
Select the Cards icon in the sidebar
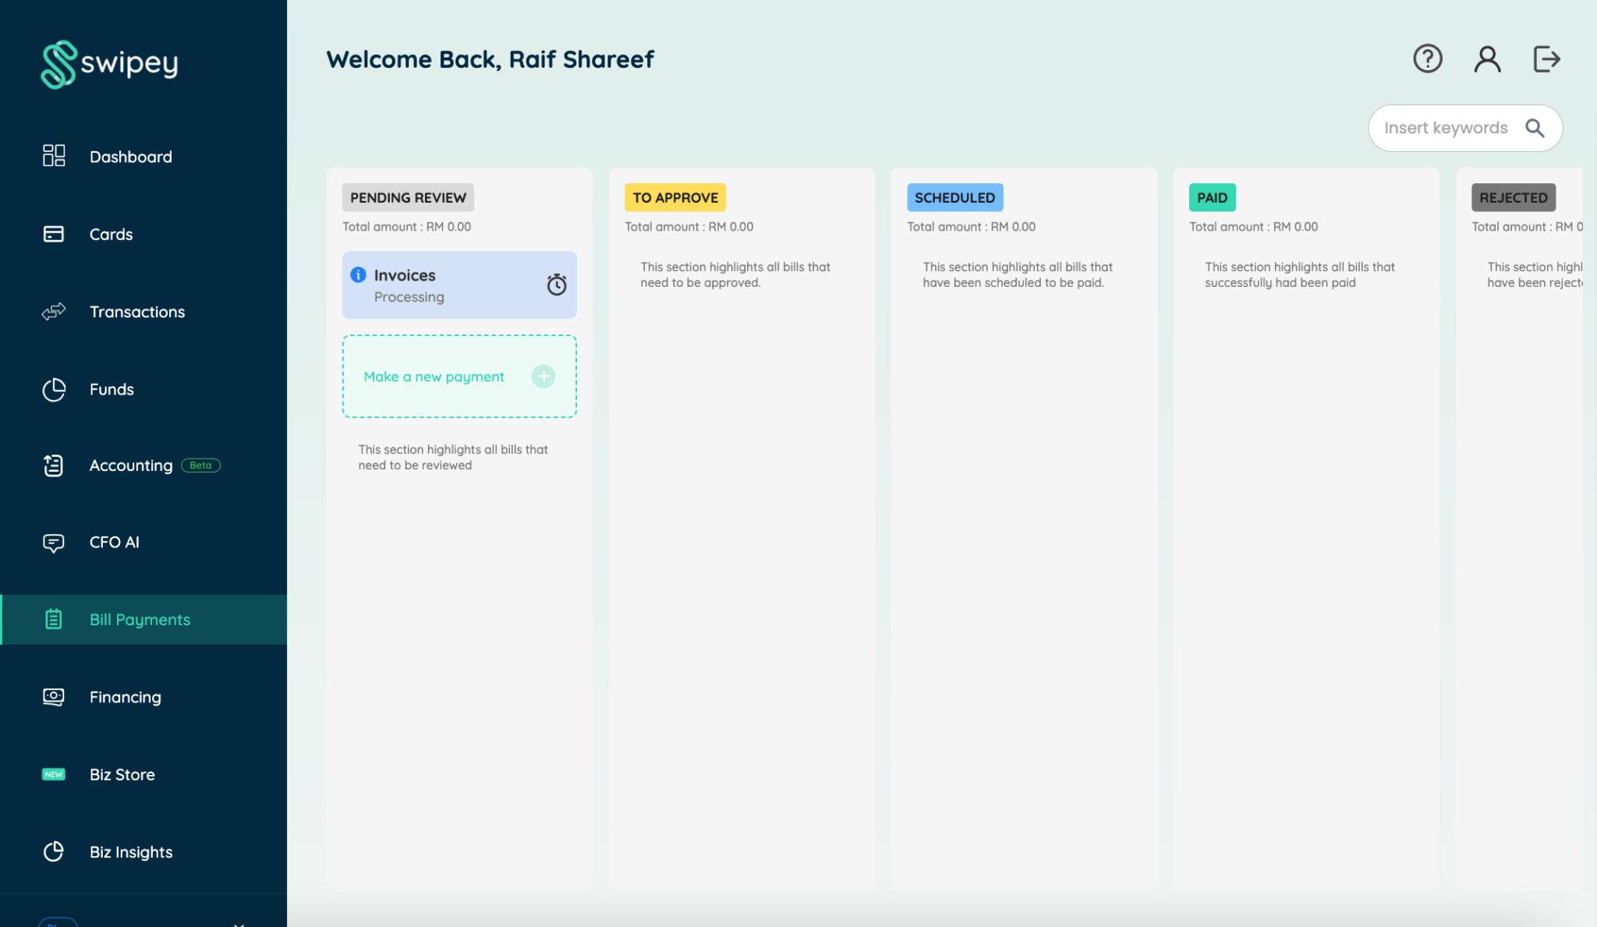coord(53,234)
